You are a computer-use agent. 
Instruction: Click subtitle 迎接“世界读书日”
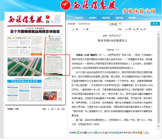[x=112, y=36]
